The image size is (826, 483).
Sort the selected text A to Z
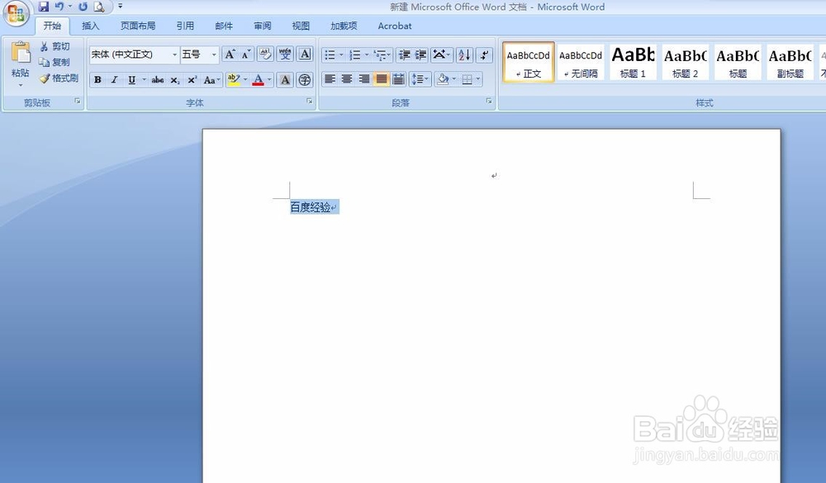point(464,54)
